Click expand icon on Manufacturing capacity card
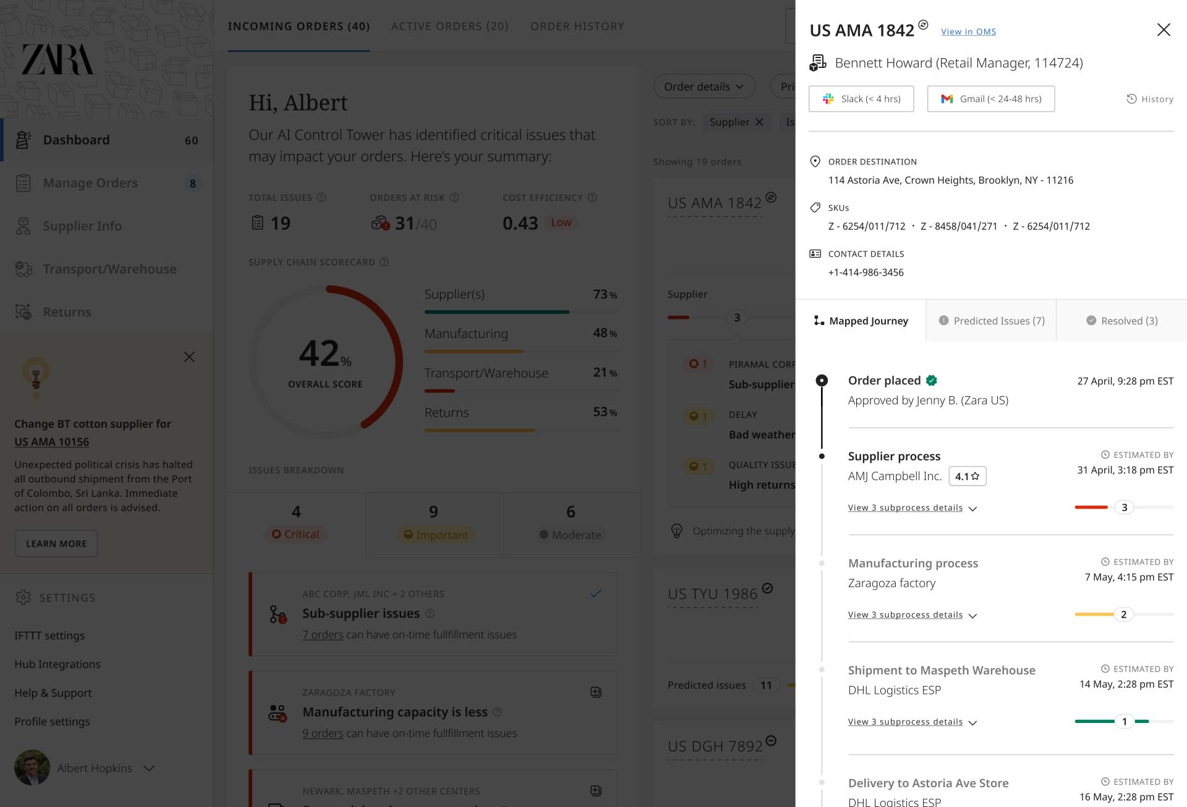 (x=596, y=692)
